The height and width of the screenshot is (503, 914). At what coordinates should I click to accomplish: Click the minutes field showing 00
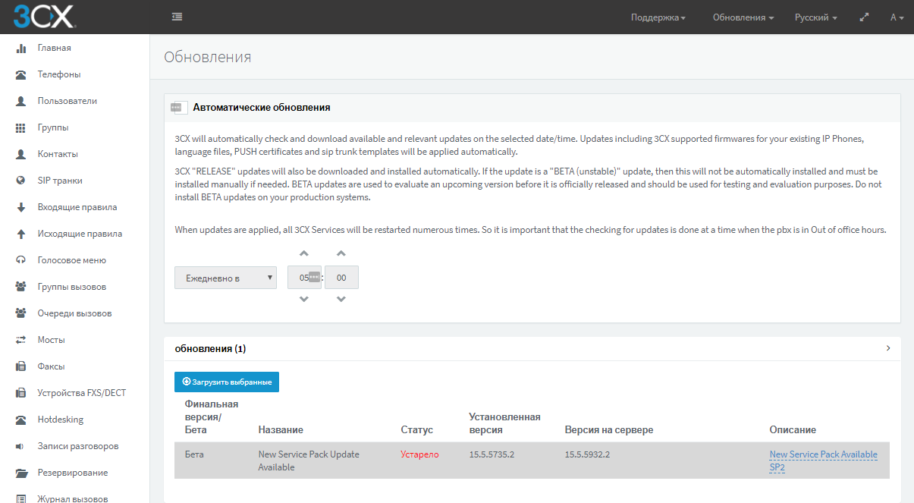pos(341,278)
